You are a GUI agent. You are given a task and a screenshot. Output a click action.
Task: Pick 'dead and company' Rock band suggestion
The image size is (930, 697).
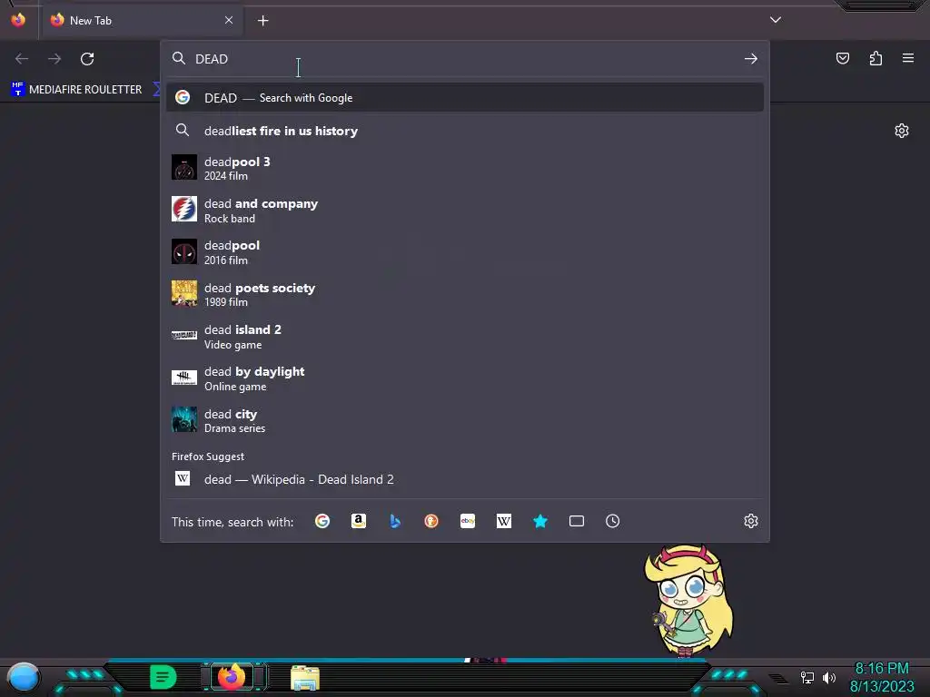465,210
